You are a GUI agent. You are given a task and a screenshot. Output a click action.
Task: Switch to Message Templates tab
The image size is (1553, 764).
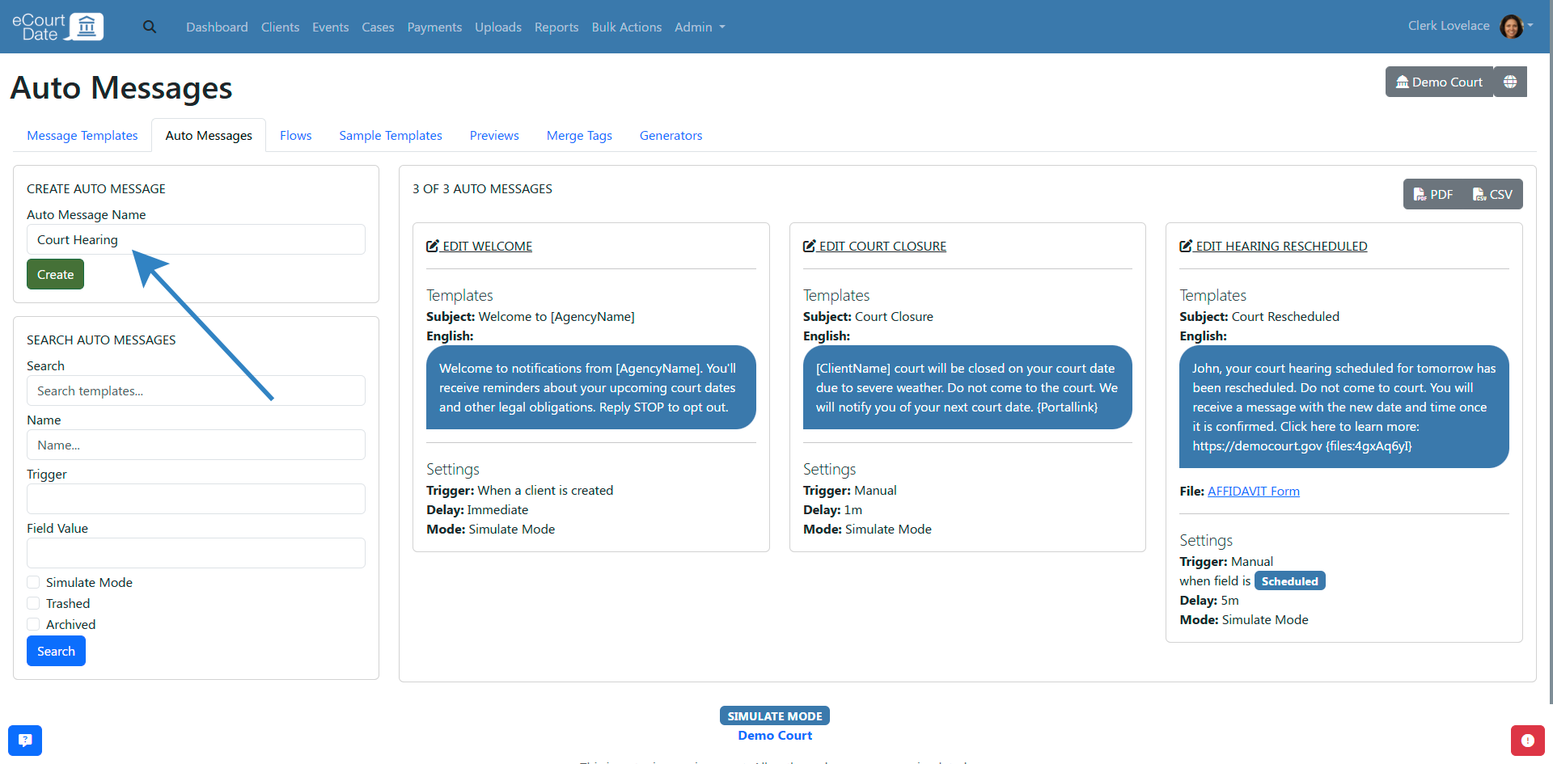83,135
